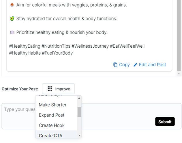
Task: Click the #HealthyEating hashtag
Action: tap(25, 46)
